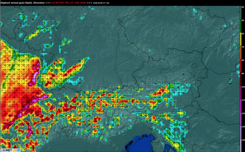Click the '40' label at legend top
Screen dimensions: 245x152
click(243, 7)
